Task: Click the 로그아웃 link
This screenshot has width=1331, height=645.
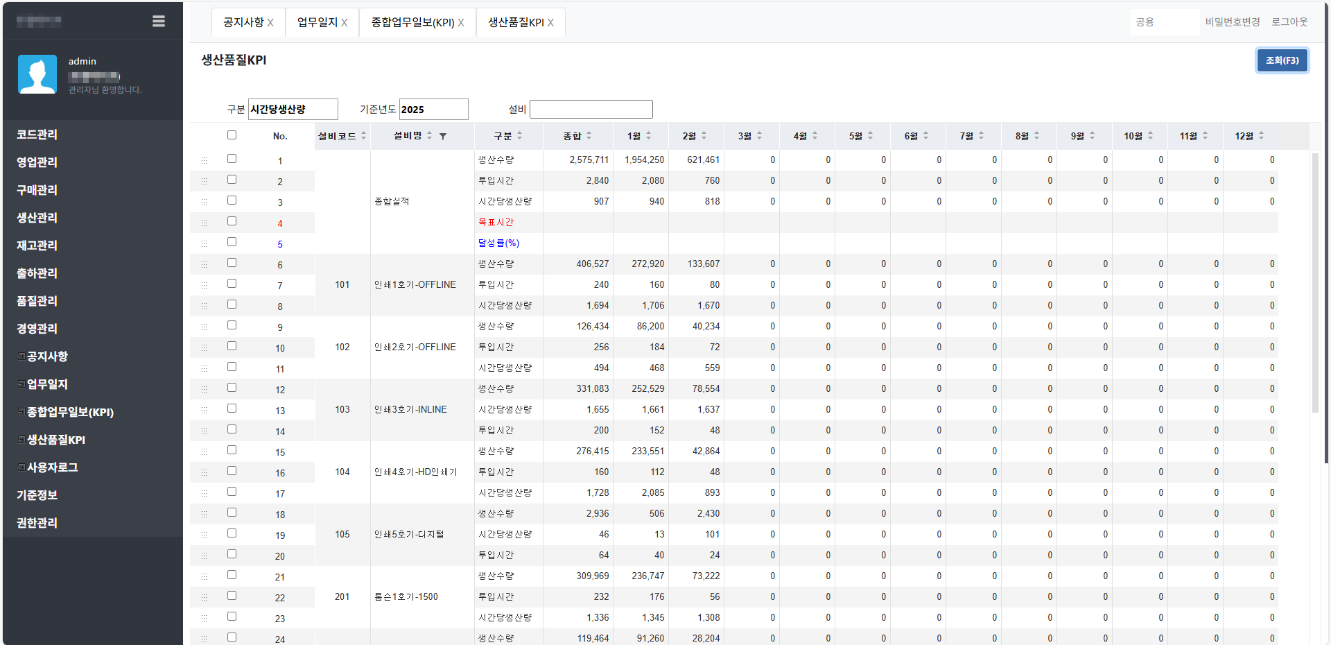Action: (x=1289, y=22)
